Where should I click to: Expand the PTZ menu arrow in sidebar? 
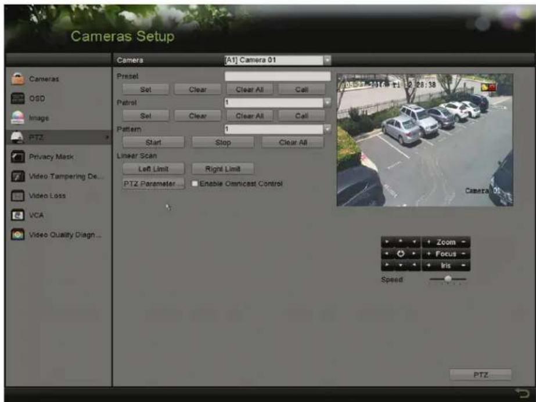107,137
